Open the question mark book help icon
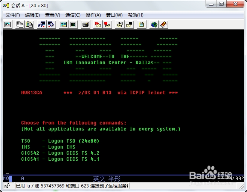This screenshot has height=192, width=247. click(x=163, y=25)
